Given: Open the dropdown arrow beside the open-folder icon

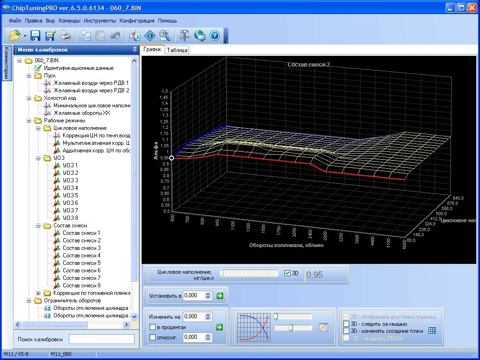Looking at the screenshot, I should (x=25, y=36).
